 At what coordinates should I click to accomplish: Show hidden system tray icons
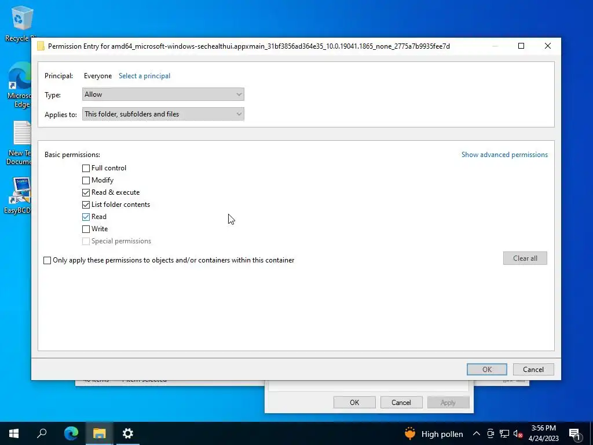[x=477, y=433]
